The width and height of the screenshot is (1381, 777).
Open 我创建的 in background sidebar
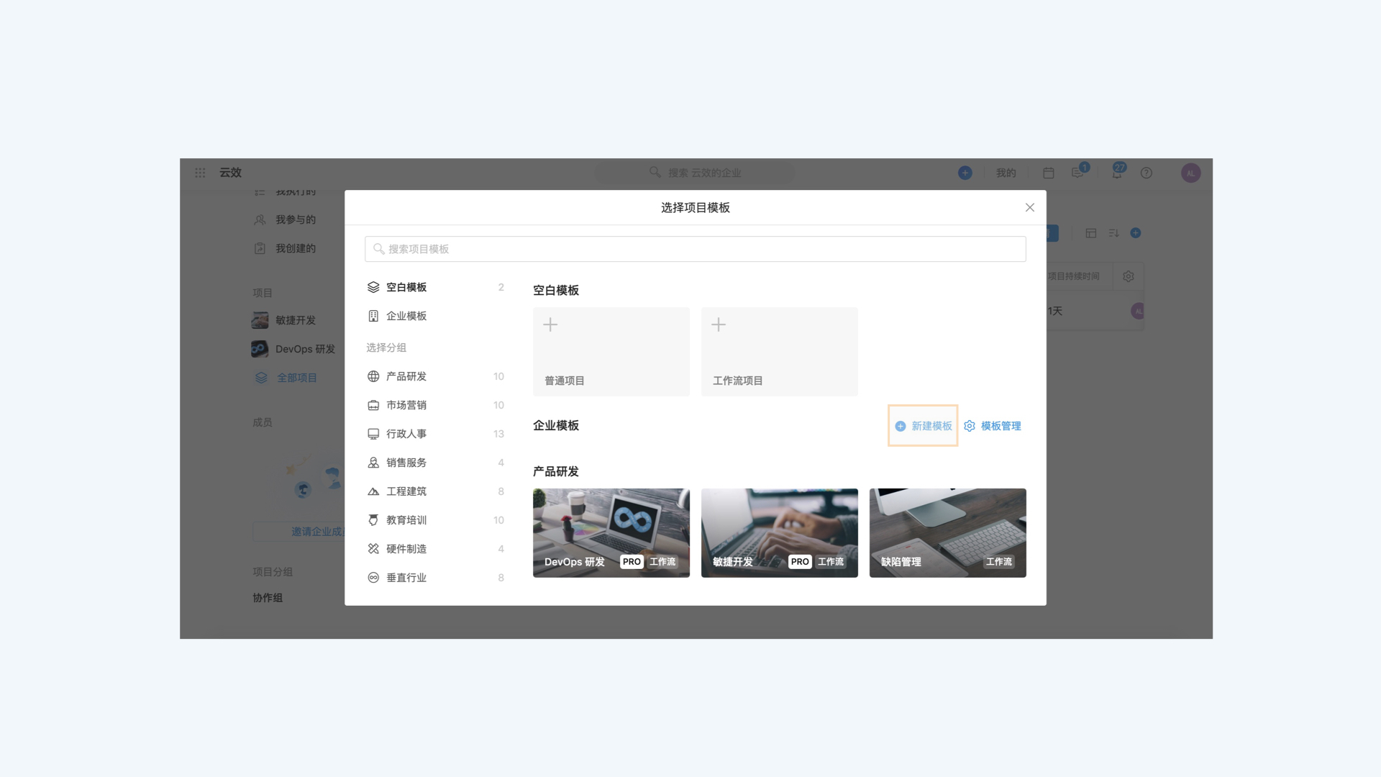click(x=296, y=248)
